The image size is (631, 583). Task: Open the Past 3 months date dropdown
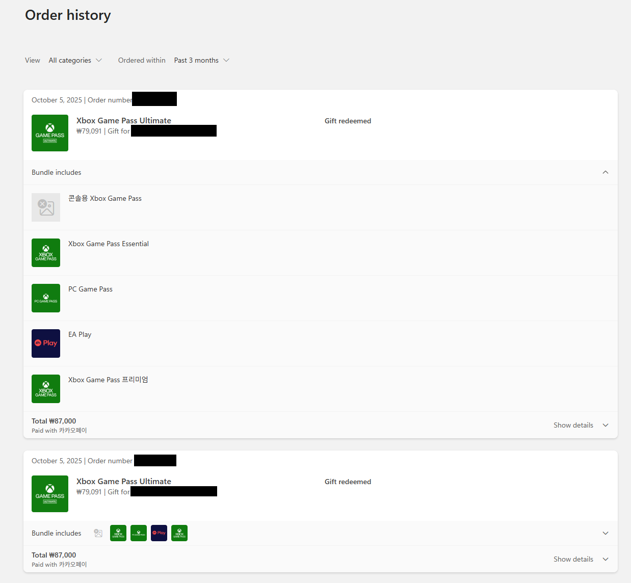point(201,60)
